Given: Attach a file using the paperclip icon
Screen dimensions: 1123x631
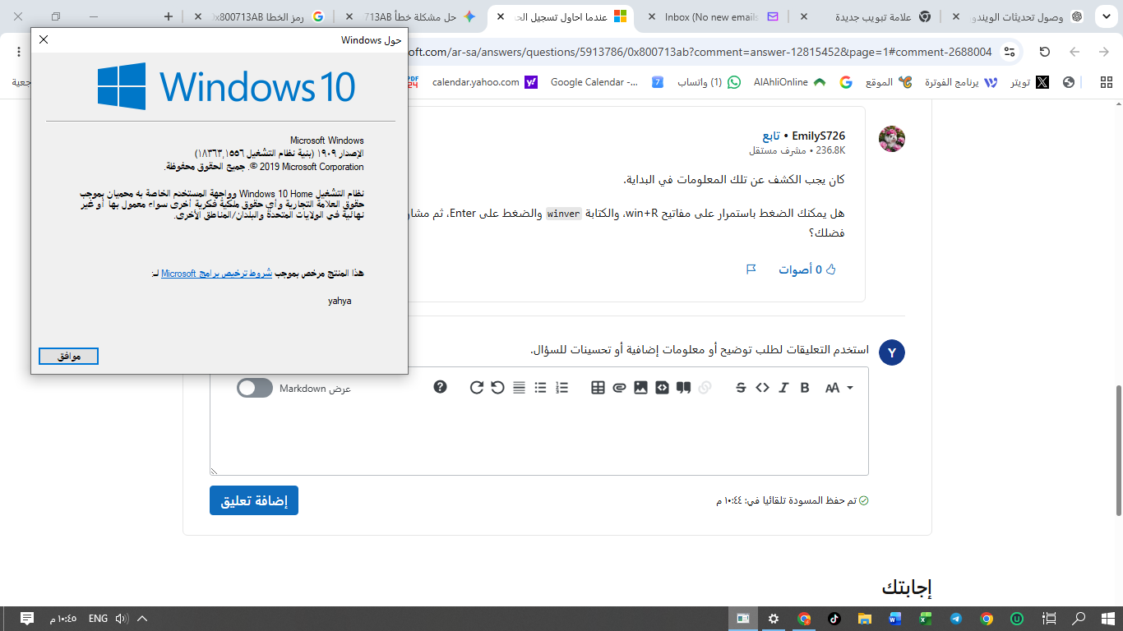Looking at the screenshot, I should (x=619, y=388).
